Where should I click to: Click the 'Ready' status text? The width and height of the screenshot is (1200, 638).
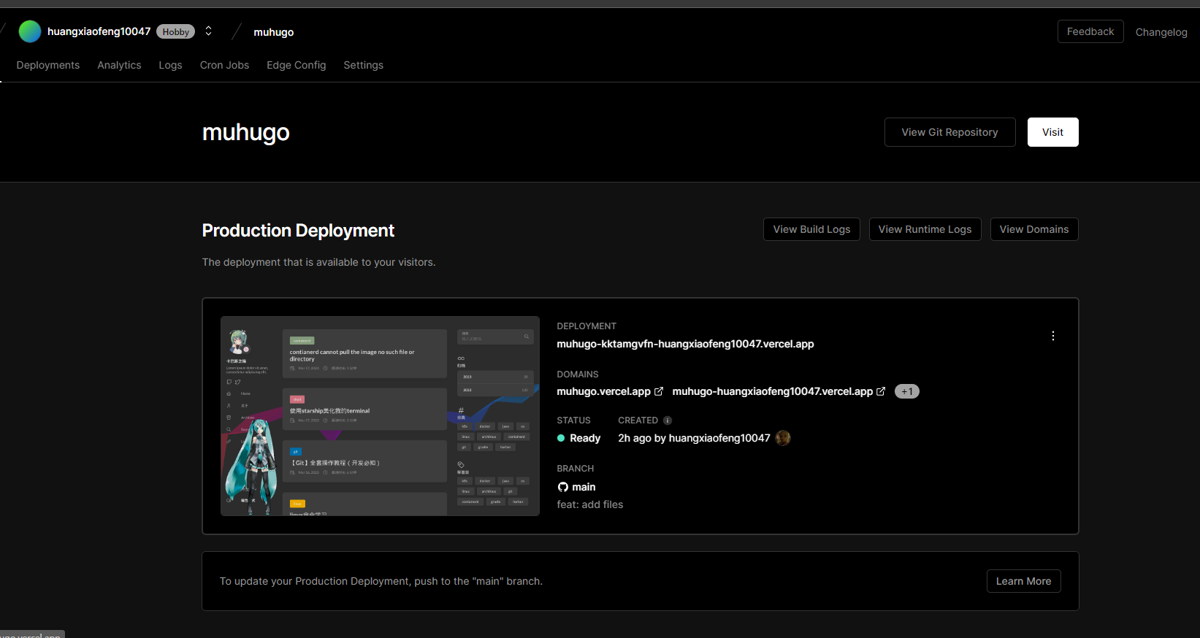coord(585,438)
